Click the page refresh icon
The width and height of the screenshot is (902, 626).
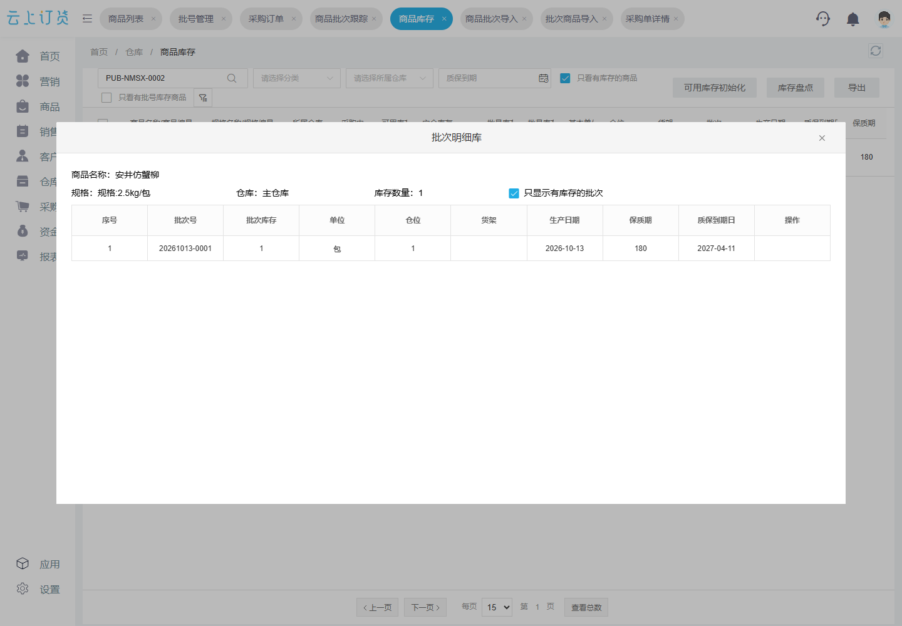[876, 51]
